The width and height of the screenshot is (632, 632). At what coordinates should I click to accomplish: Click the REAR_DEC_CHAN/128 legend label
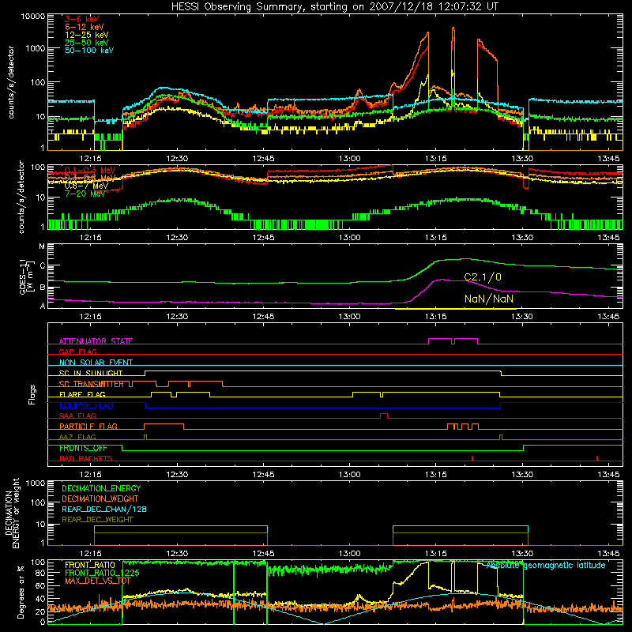pyautogui.click(x=104, y=509)
